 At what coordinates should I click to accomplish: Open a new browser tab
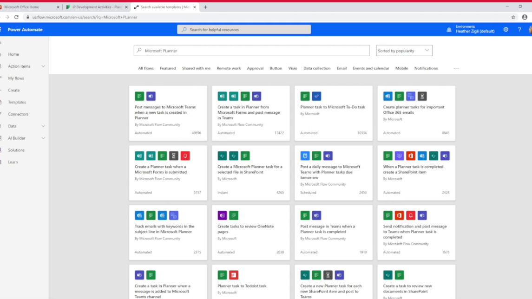(x=205, y=7)
